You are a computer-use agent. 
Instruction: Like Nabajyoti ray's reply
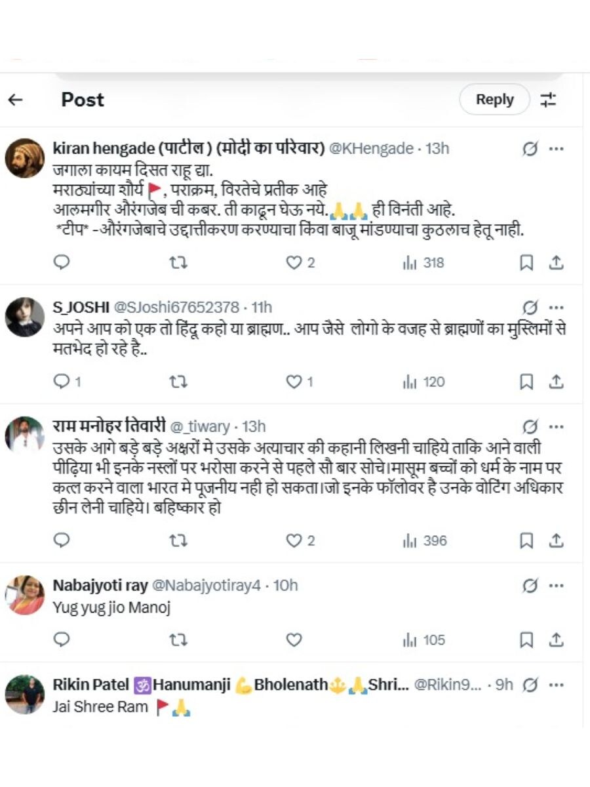point(294,639)
